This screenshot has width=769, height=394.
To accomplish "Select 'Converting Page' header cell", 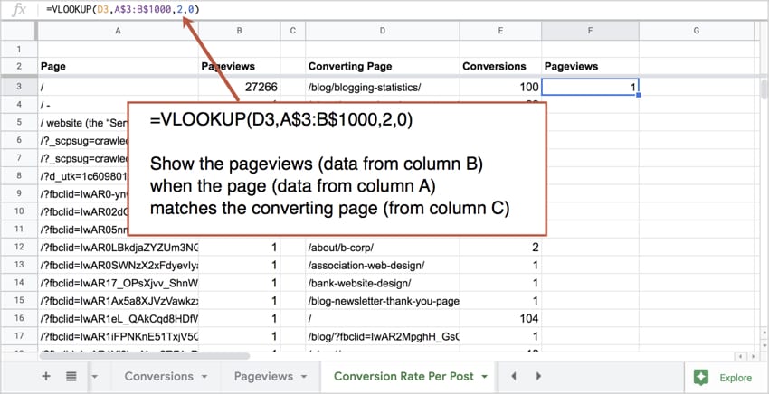I will [x=383, y=66].
